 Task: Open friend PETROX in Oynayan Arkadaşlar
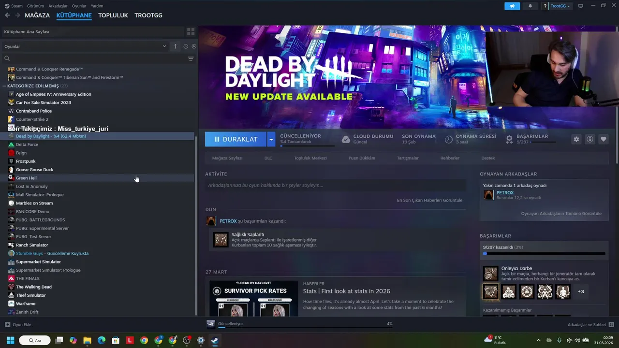505,193
